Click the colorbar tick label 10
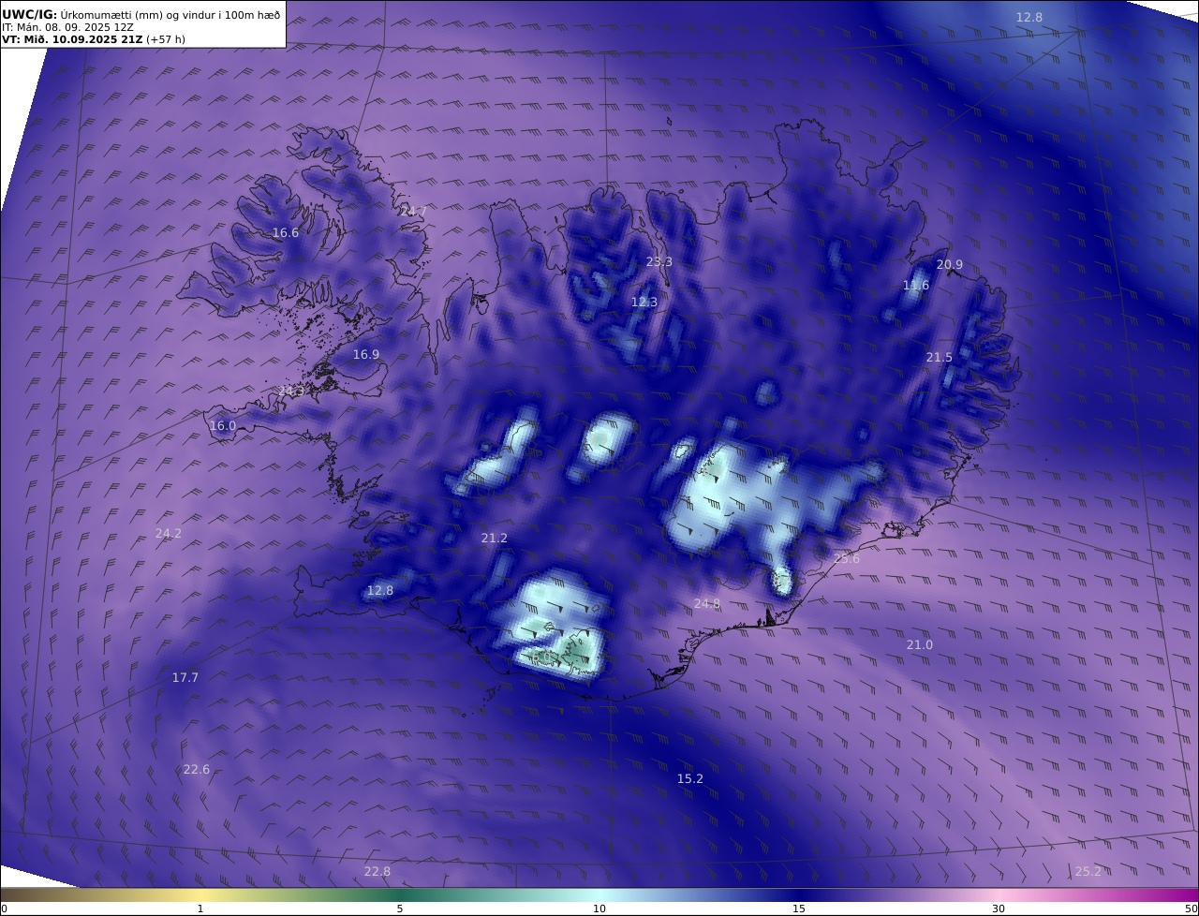This screenshot has height=916, width=1199. click(599, 909)
